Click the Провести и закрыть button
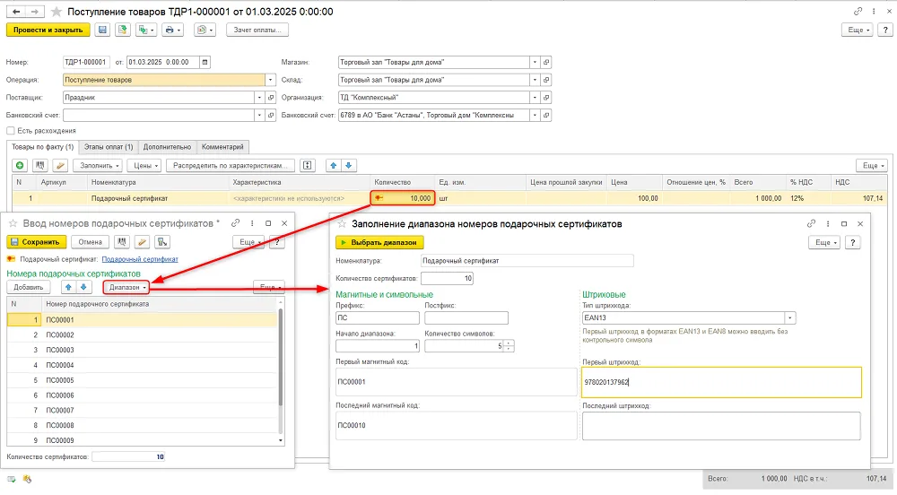The height and width of the screenshot is (495, 897). coord(48,30)
